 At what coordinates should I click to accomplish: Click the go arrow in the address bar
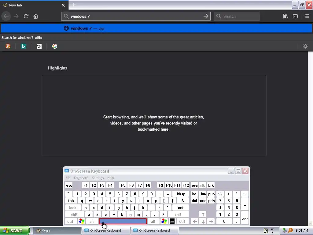click(206, 16)
